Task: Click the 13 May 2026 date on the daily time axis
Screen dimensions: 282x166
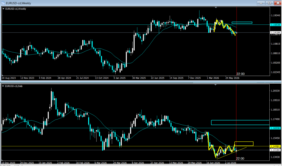Action: [x=176, y=163]
